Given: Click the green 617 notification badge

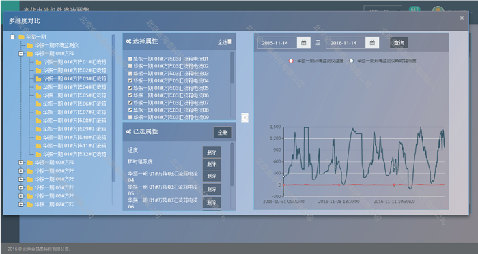Looking at the screenshot, I should pos(414,10).
